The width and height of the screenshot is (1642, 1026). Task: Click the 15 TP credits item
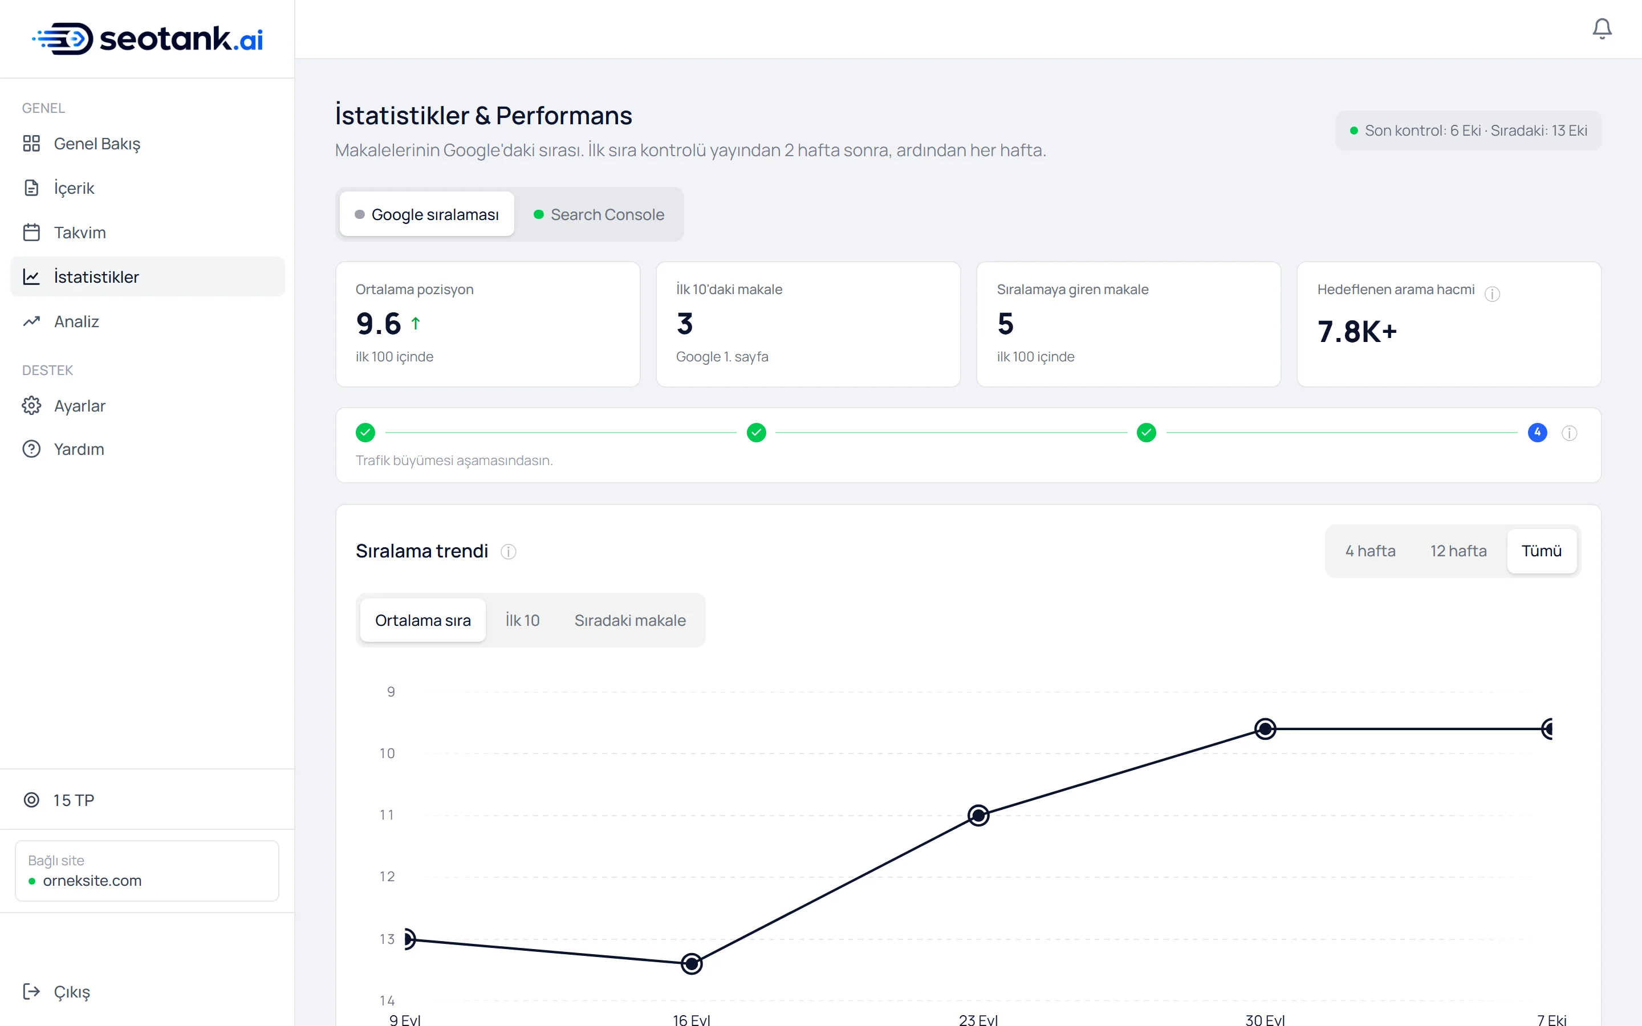(59, 800)
